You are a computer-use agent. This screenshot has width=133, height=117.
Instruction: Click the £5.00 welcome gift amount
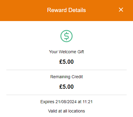66,62
